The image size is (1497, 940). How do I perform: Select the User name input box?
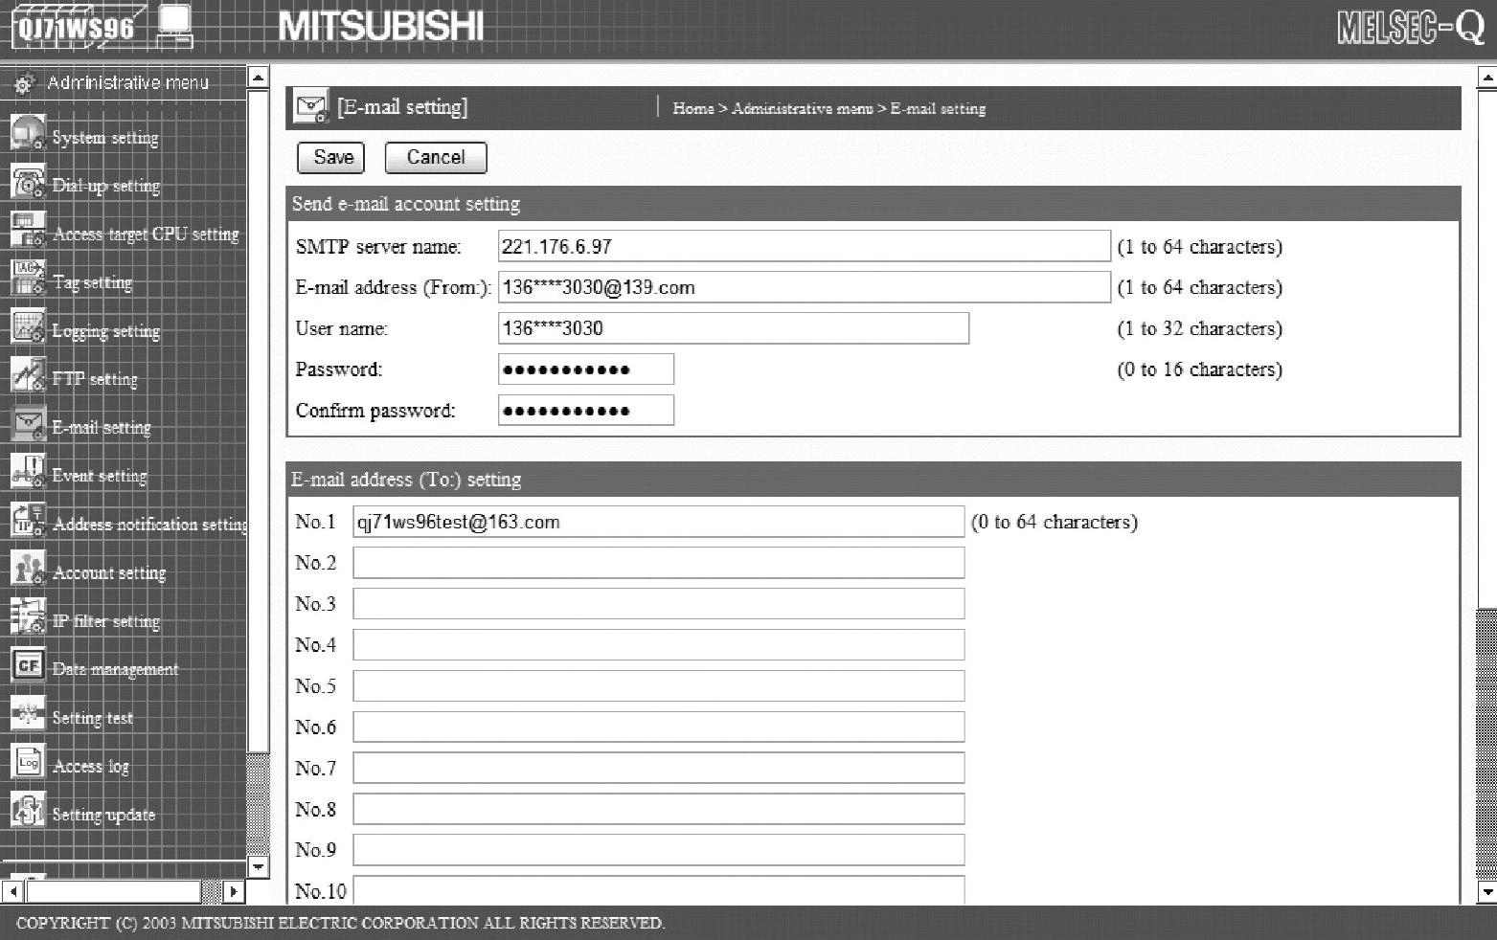point(734,328)
